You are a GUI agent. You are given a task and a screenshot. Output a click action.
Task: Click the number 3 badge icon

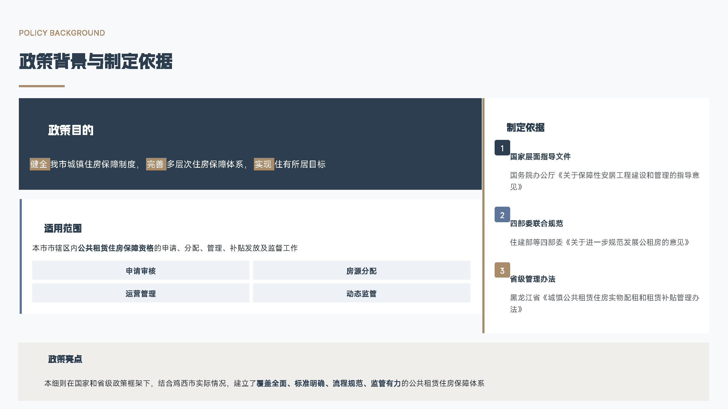tap(502, 270)
